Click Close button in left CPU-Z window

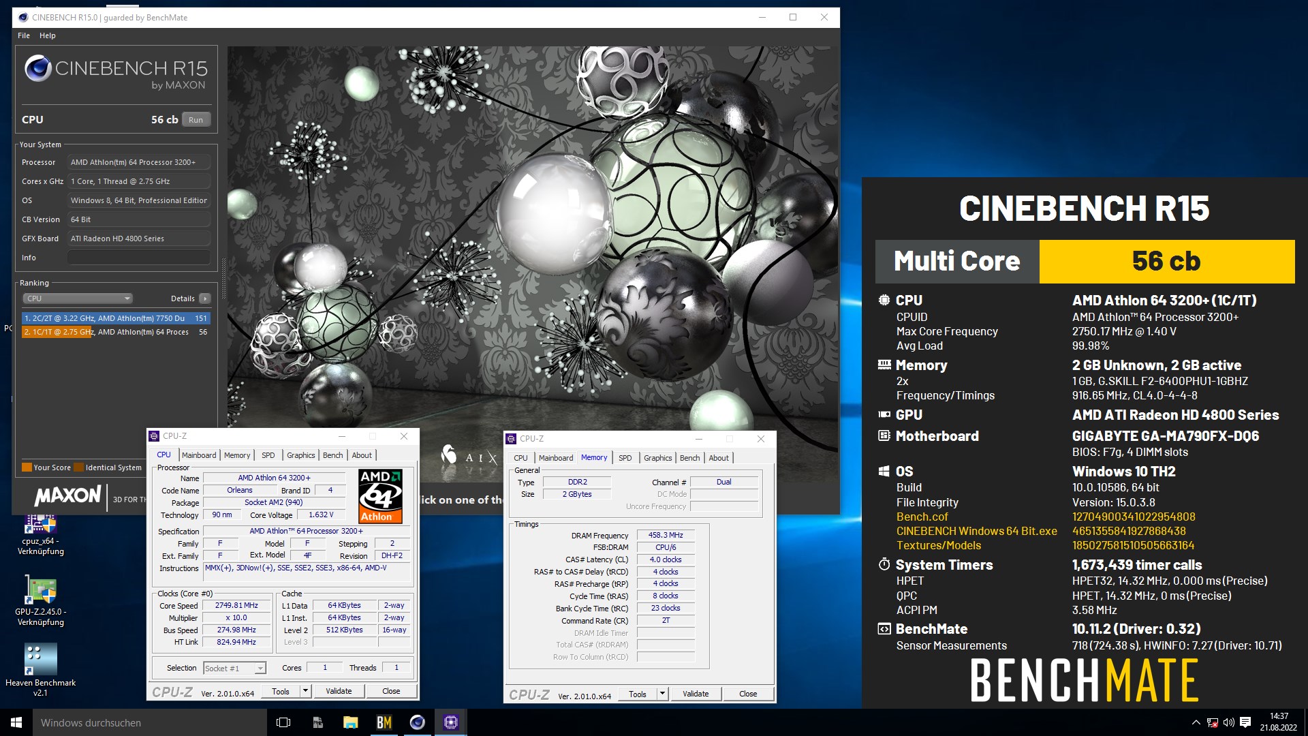pos(391,691)
